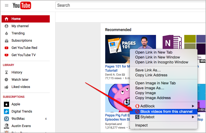This screenshot has height=133, width=206.
Task: Select Copy Image Address
Action: pyautogui.click(x=164, y=98)
